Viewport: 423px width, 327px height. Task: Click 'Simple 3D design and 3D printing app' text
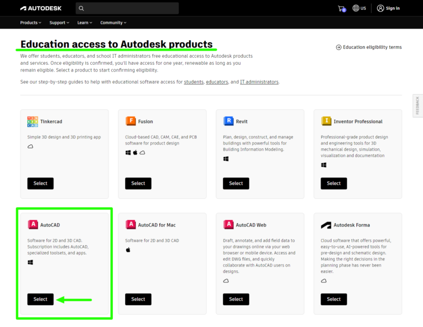click(64, 137)
